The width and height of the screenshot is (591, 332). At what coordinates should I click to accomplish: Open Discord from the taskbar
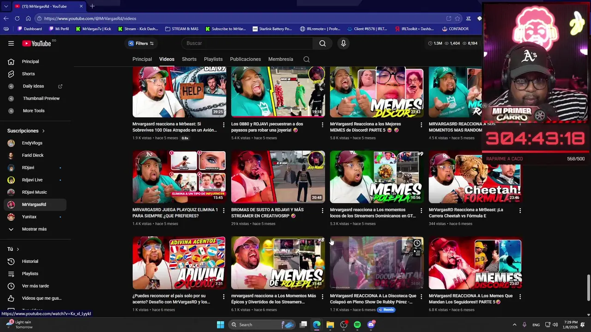click(x=371, y=325)
